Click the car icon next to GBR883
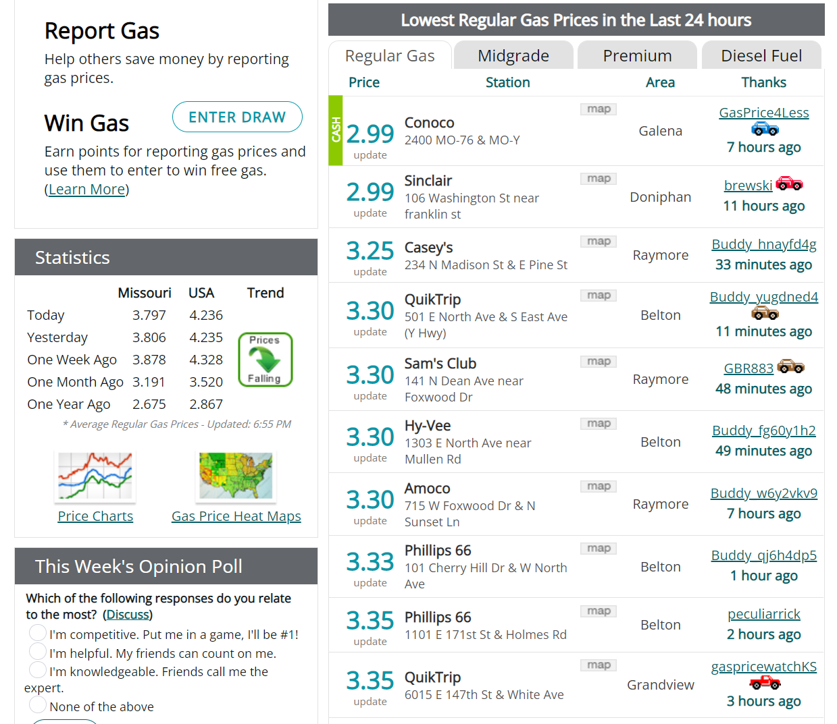This screenshot has height=724, width=837. (x=790, y=366)
